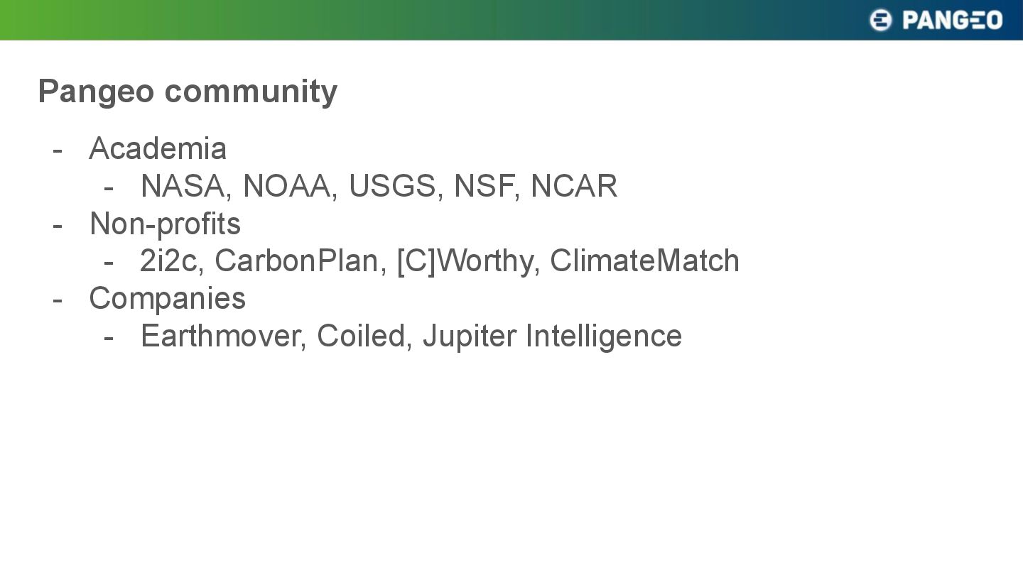Click the dash bullet before Academia
Viewport: 1023px width, 575px height.
(x=58, y=150)
